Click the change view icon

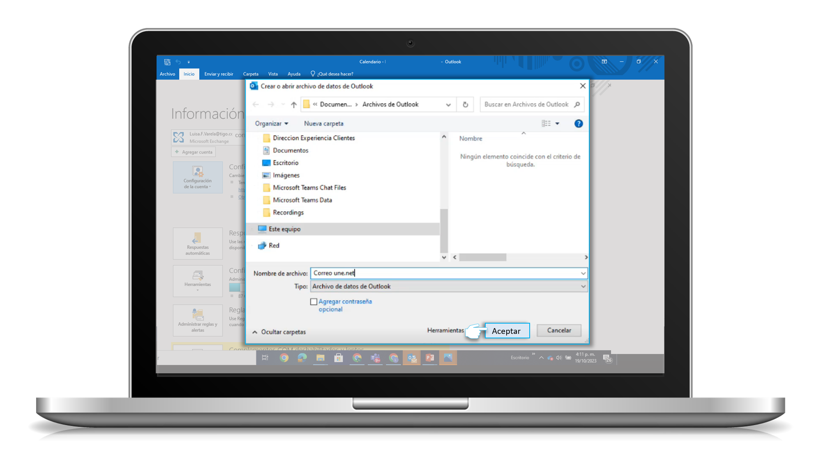546,124
